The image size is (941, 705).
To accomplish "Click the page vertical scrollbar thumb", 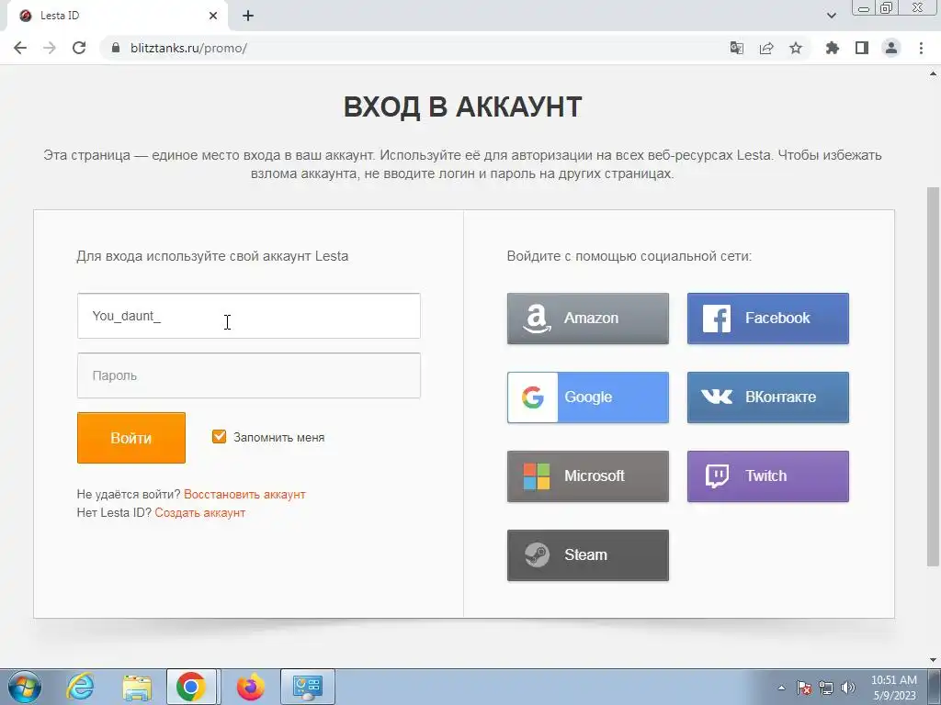I will click(933, 376).
